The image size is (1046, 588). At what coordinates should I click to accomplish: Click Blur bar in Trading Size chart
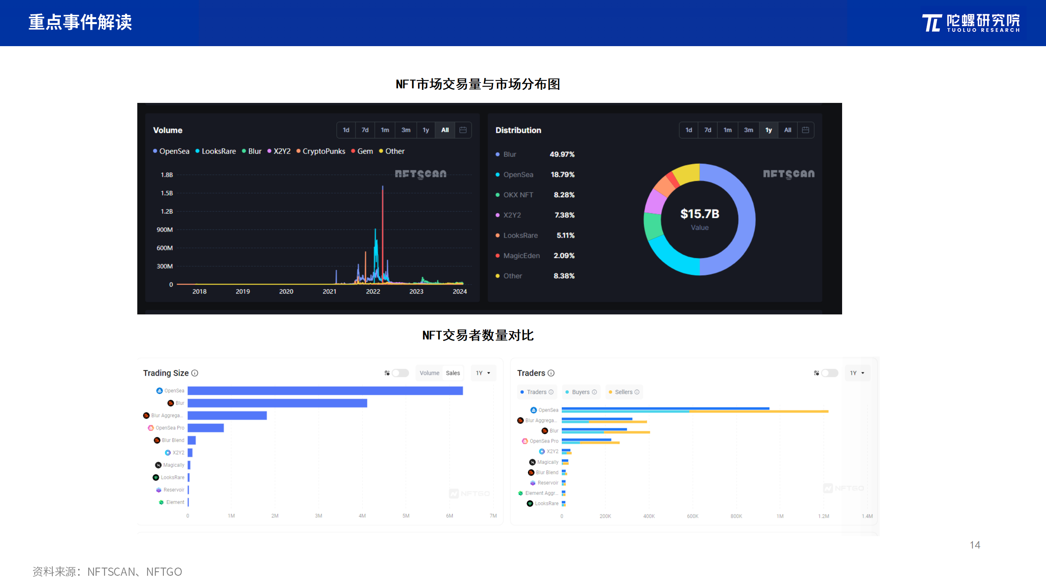point(277,403)
